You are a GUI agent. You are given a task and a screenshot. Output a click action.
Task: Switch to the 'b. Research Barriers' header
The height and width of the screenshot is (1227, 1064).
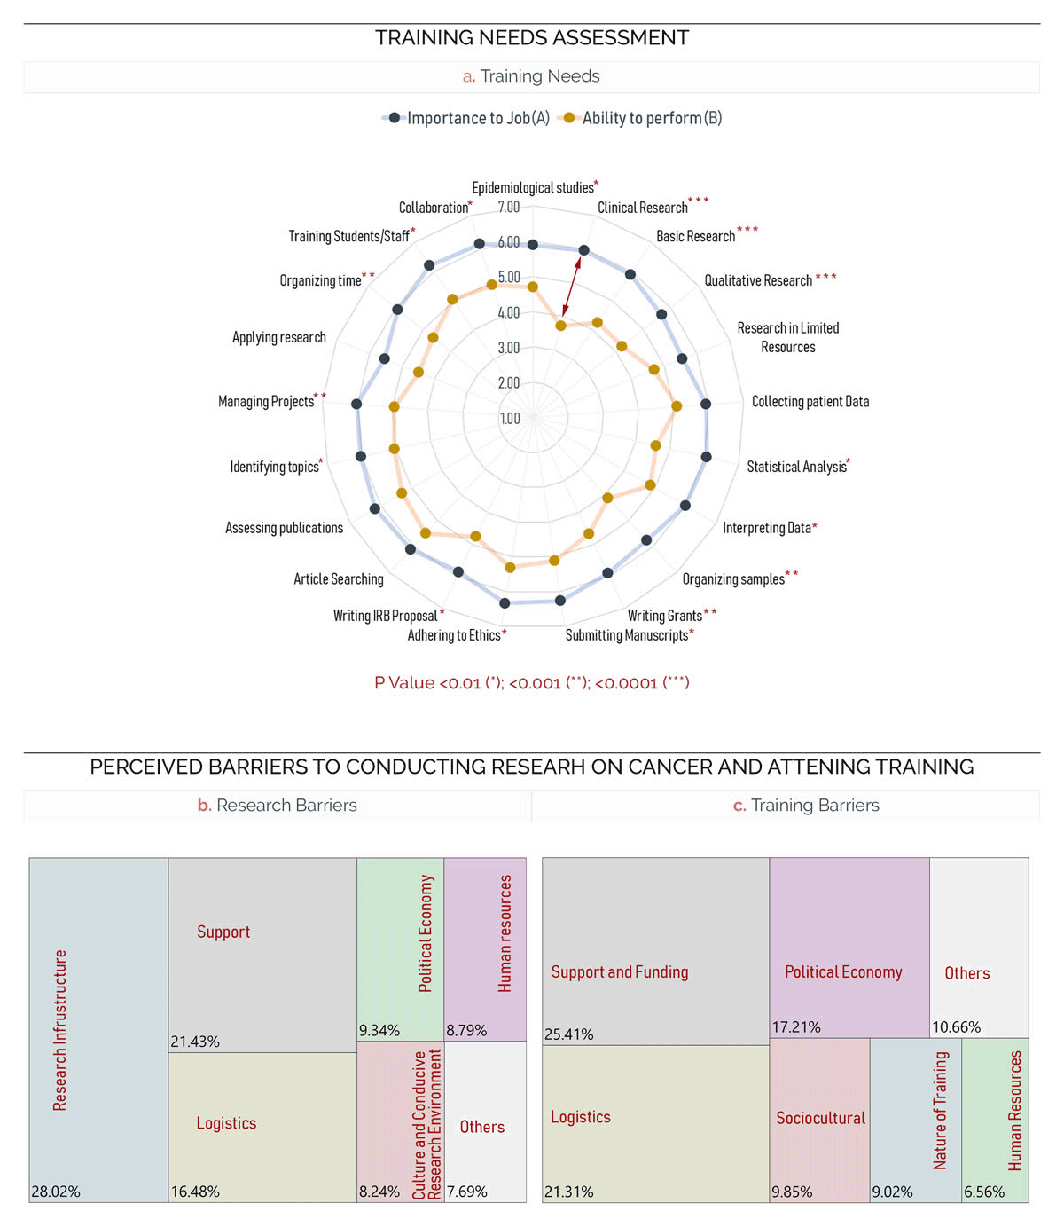point(278,806)
